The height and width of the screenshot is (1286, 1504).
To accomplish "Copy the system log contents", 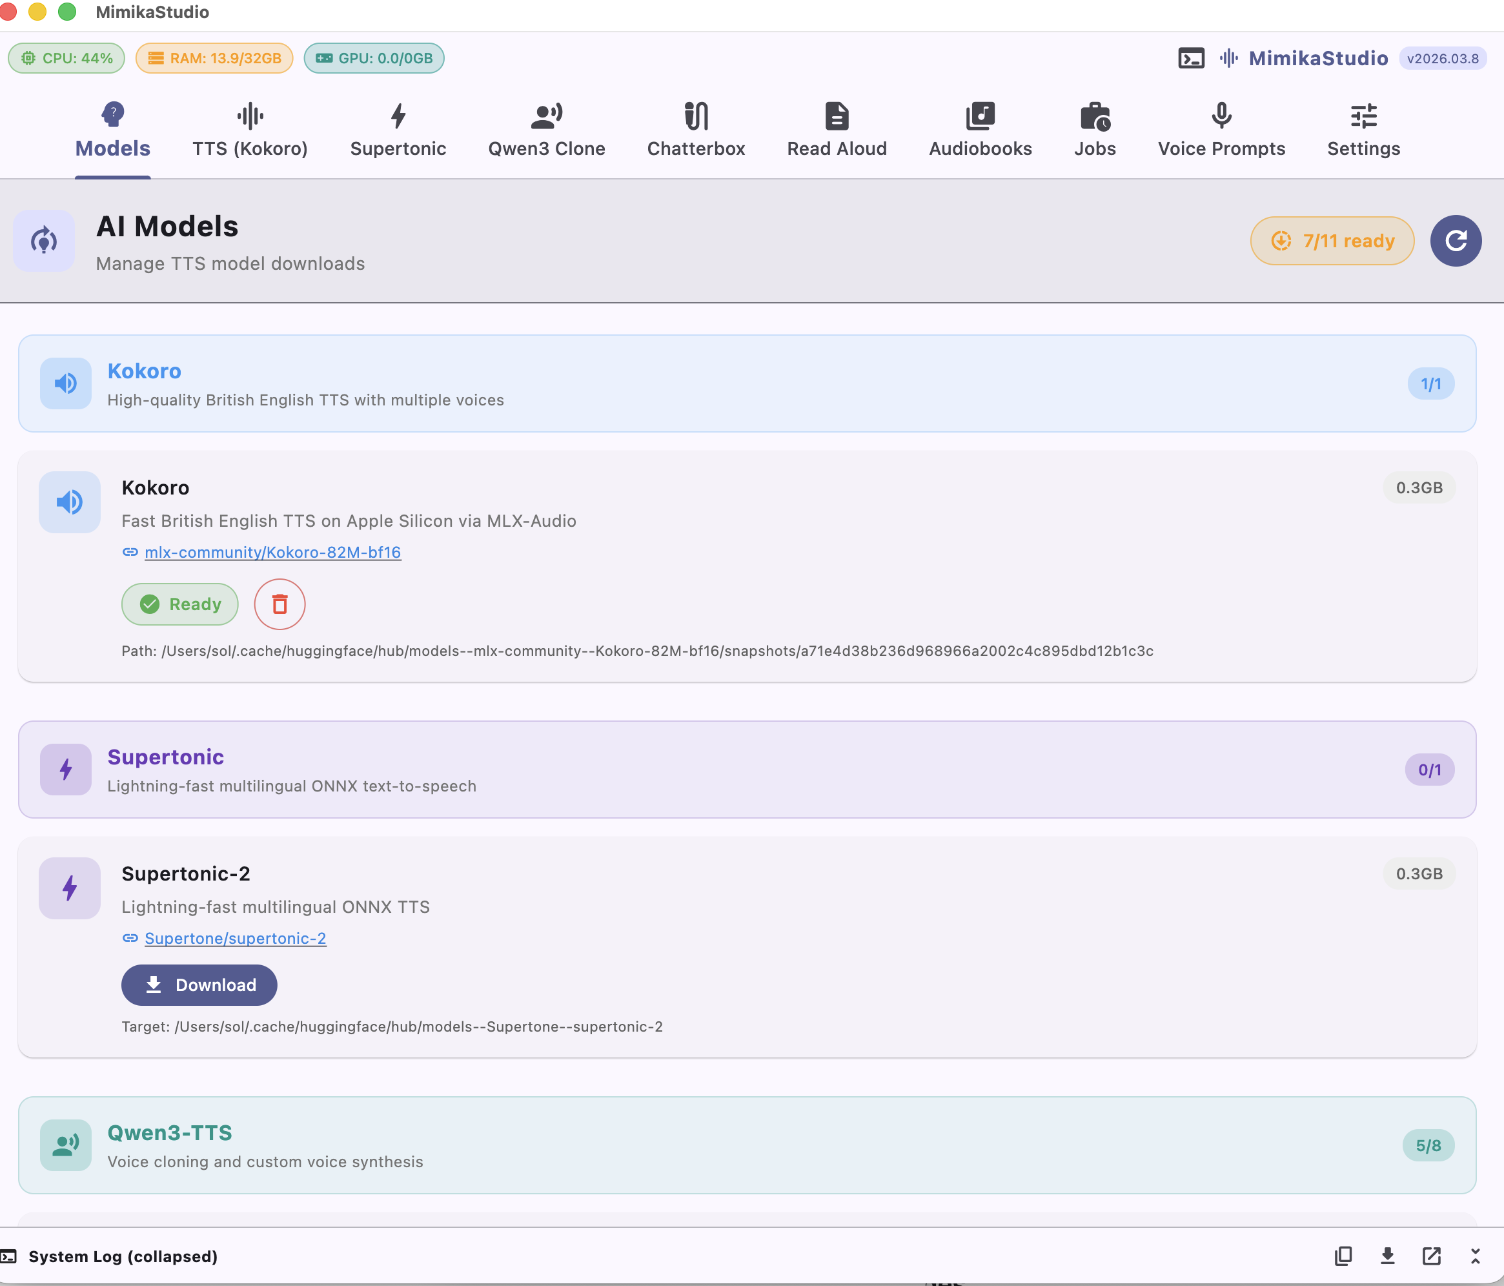I will pyautogui.click(x=1343, y=1256).
